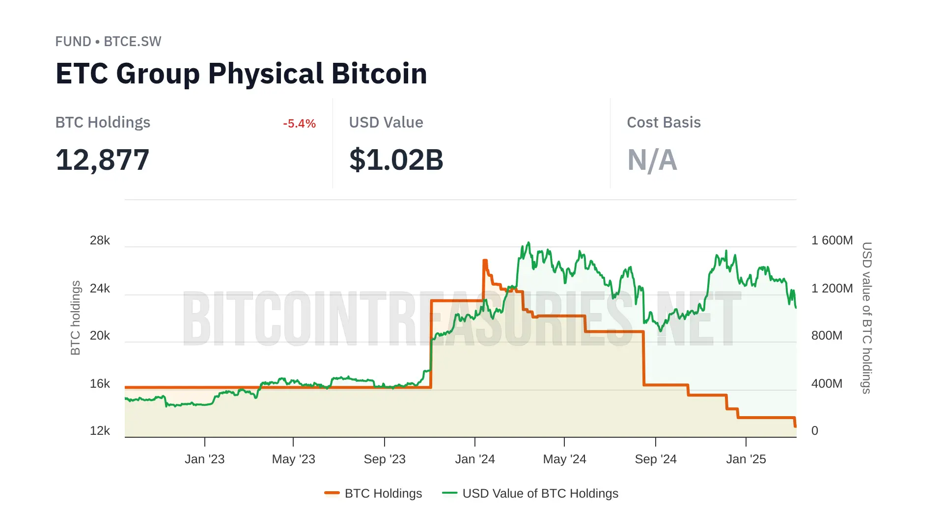Click the Sep '23 axis label
The image size is (943, 530).
pos(385,459)
